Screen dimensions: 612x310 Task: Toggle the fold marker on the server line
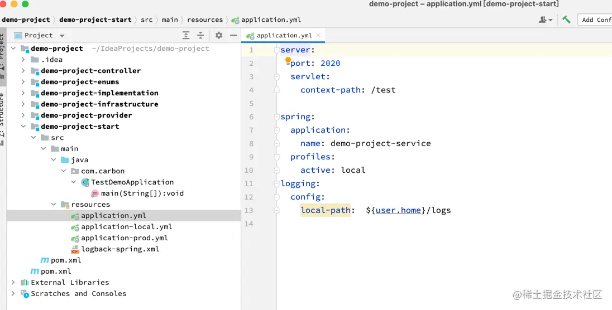click(x=276, y=50)
